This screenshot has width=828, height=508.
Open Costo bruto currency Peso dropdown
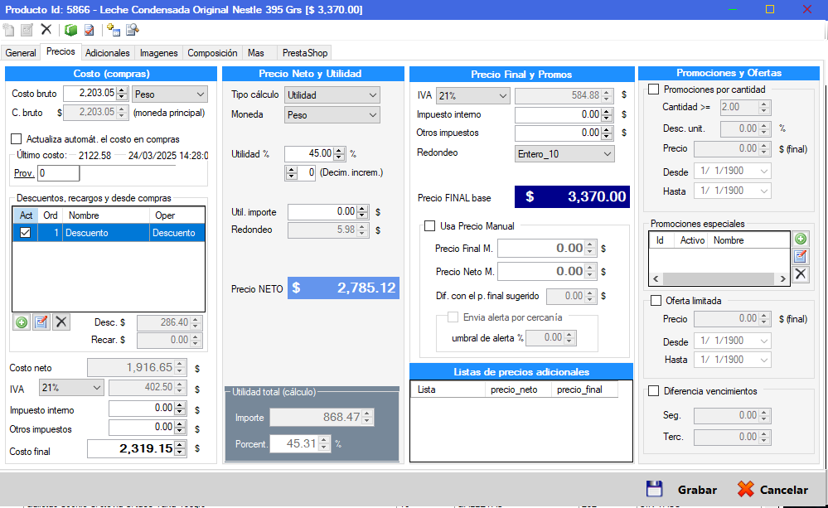point(170,94)
